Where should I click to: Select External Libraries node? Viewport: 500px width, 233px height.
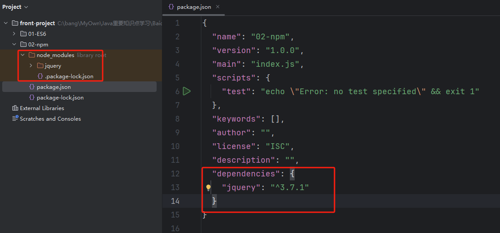[x=42, y=108]
